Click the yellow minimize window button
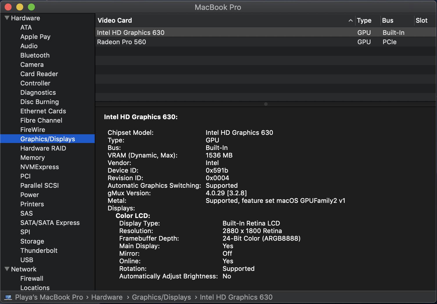 click(20, 7)
